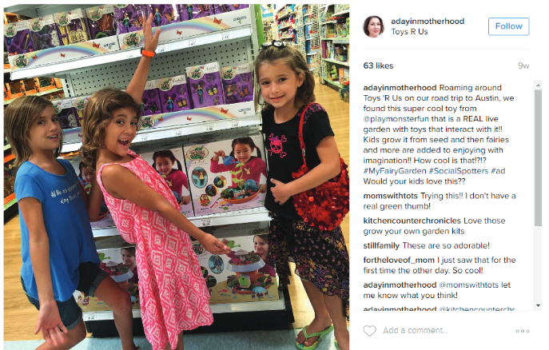Click the Add a comment field
This screenshot has width=549, height=350.
tap(444, 331)
